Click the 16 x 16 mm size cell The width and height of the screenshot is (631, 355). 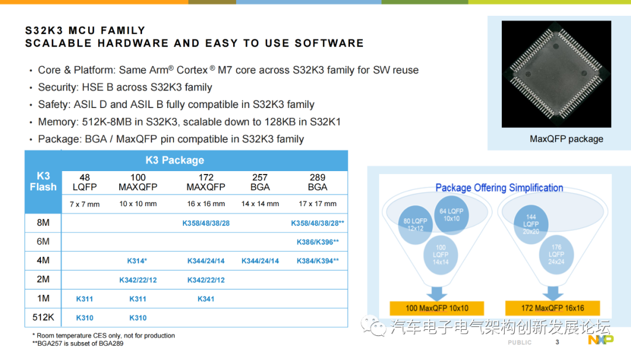click(x=206, y=204)
